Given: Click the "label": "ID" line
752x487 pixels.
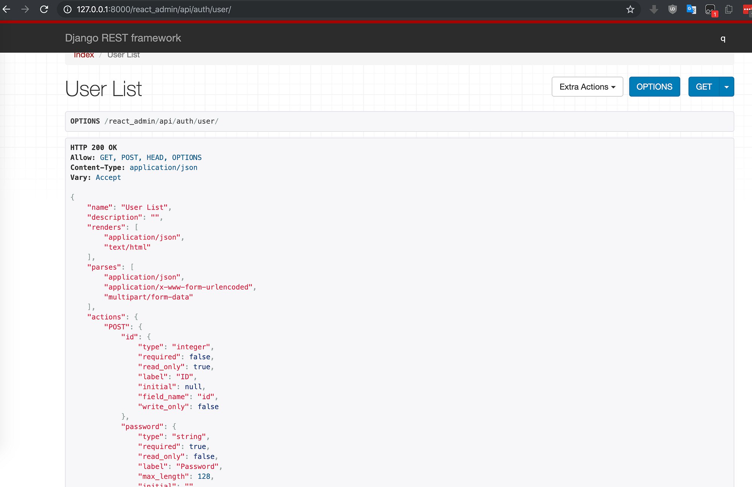Looking at the screenshot, I should click(x=167, y=377).
